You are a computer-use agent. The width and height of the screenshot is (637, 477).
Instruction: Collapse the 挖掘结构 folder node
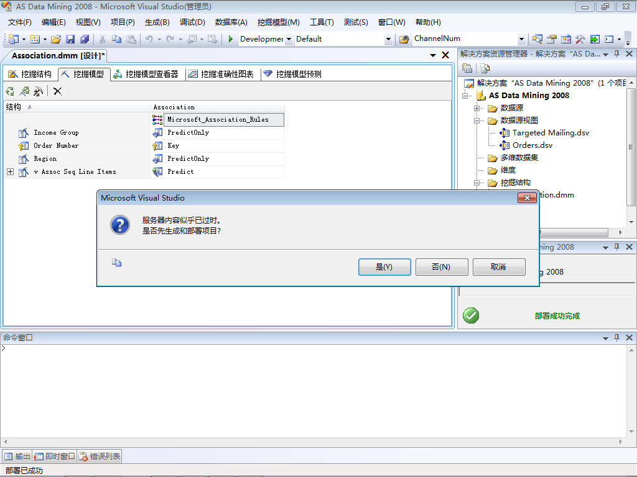click(x=477, y=183)
